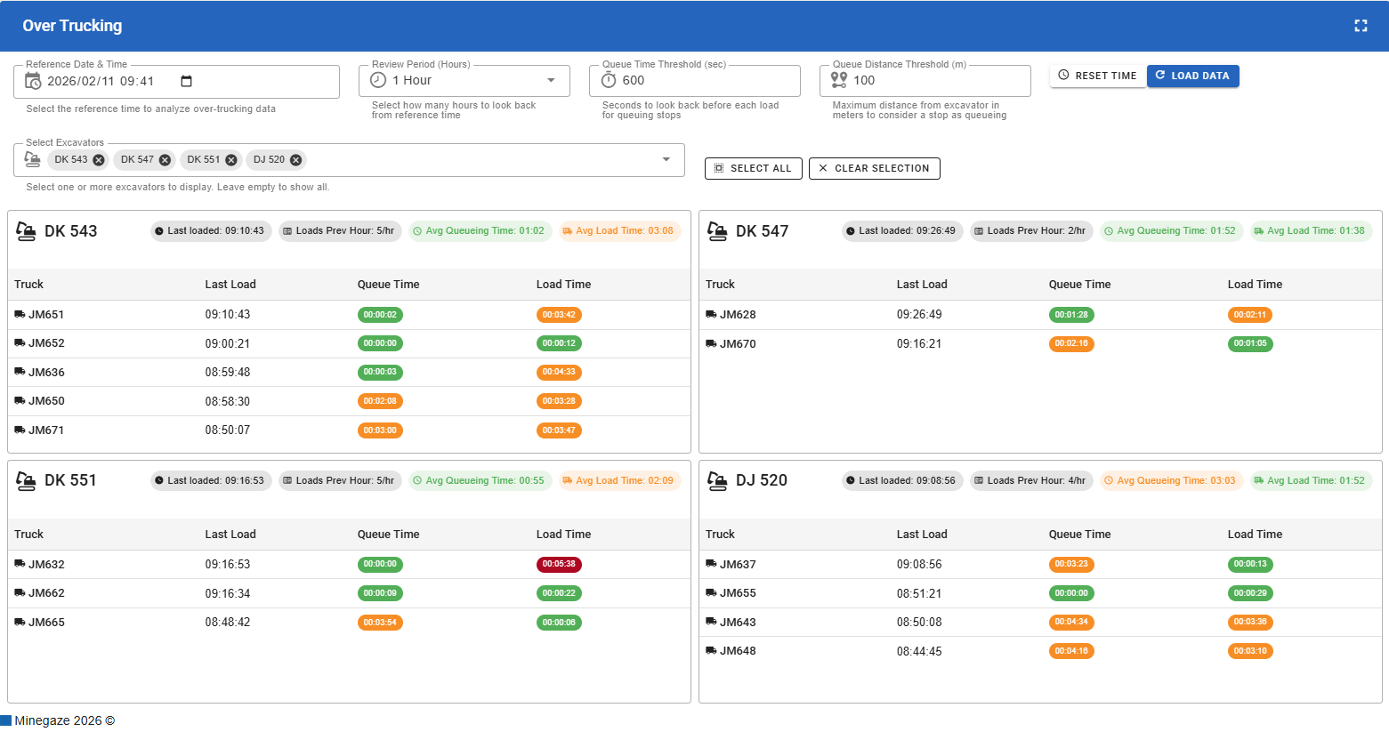Open the calendar picker icon
This screenshot has width=1389, height=732.
coord(186,81)
